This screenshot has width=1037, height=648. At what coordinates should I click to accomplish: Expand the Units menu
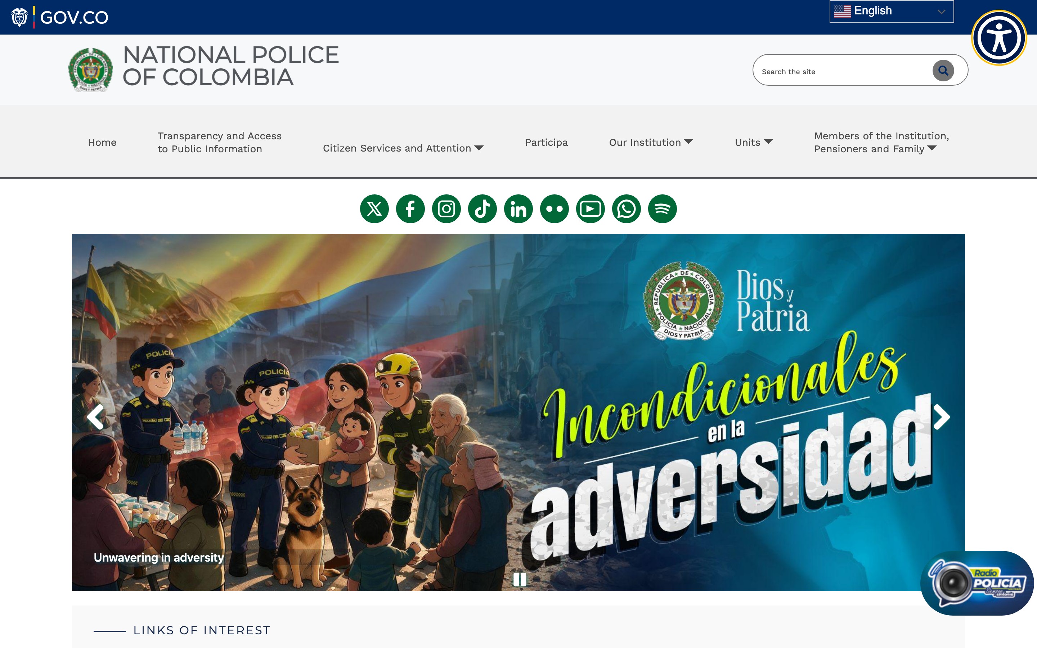click(x=754, y=142)
